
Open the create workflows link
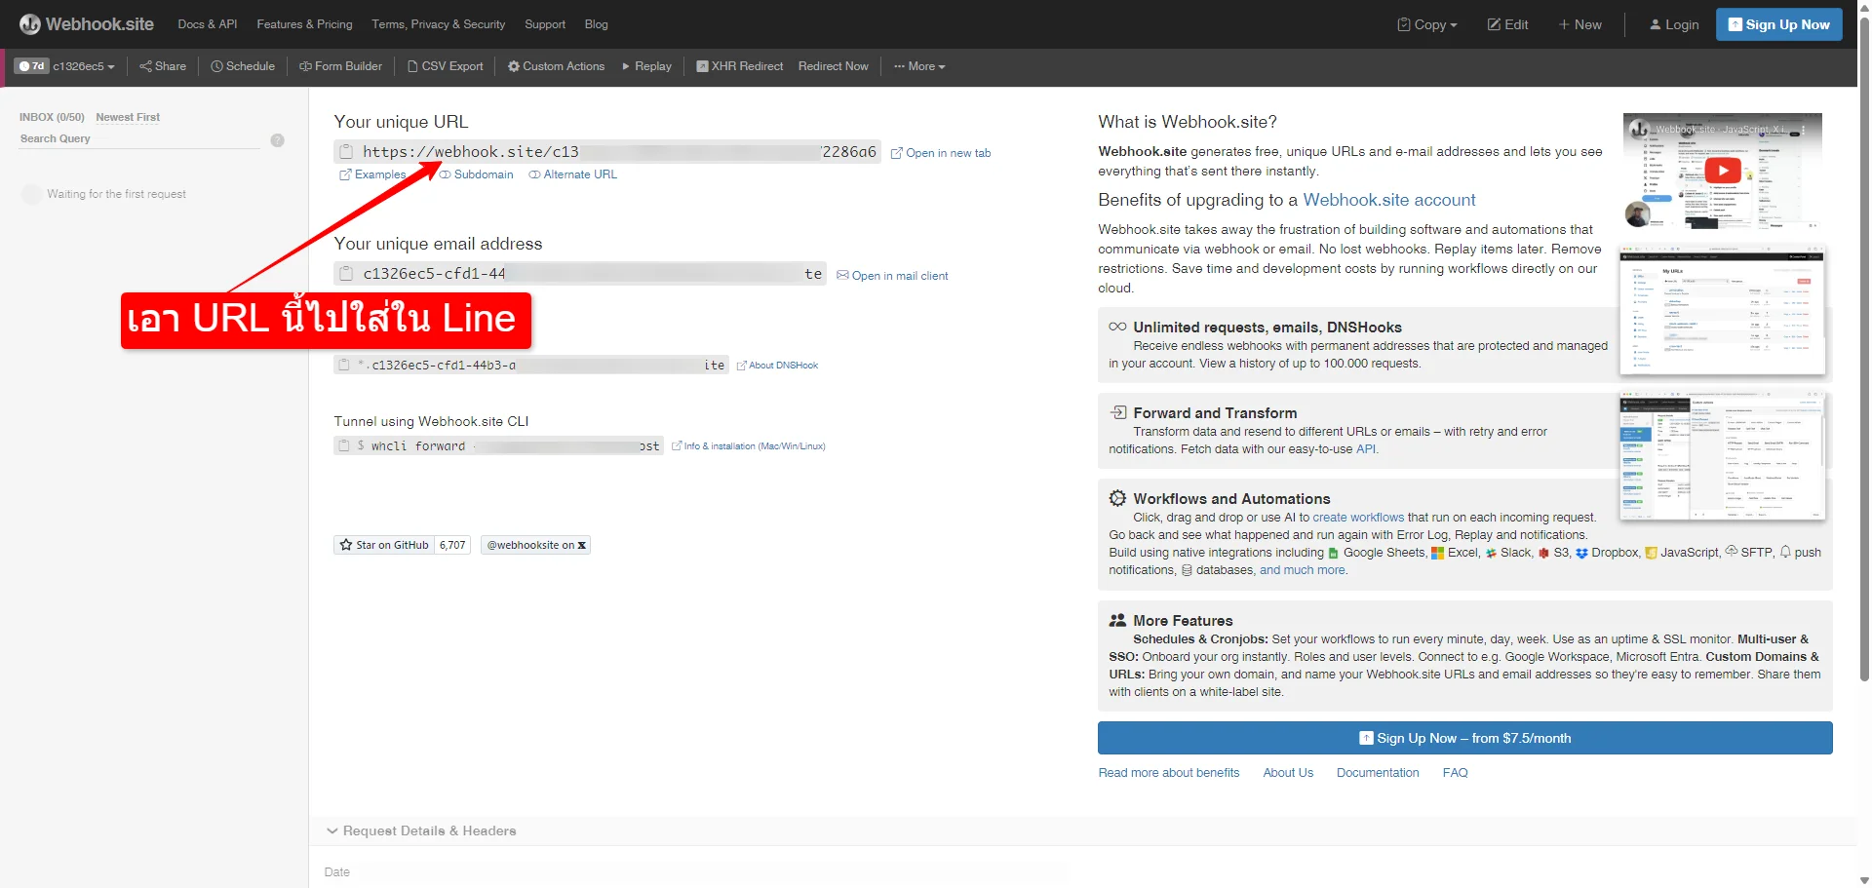pos(1358,518)
